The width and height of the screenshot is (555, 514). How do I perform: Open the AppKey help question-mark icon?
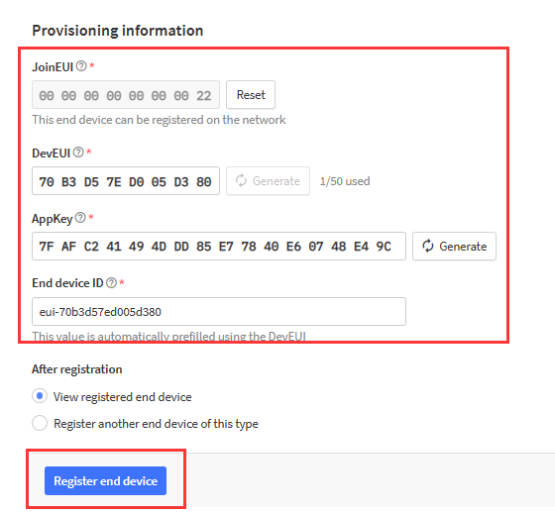pos(80,217)
